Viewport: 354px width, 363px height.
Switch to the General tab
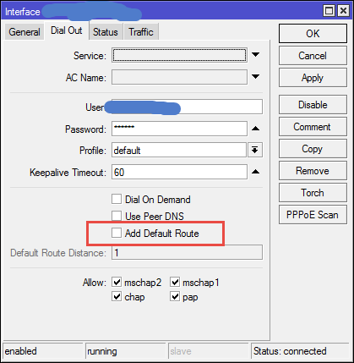click(25, 32)
